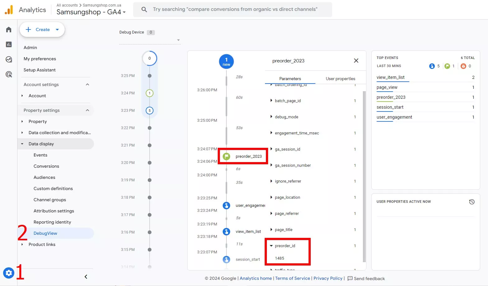This screenshot has width=488, height=286.
Task: Click the Analytics home footer link
Action: click(x=256, y=278)
